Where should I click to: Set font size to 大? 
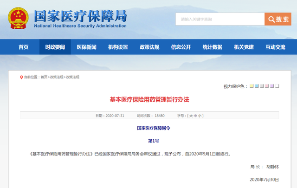tap(191, 116)
